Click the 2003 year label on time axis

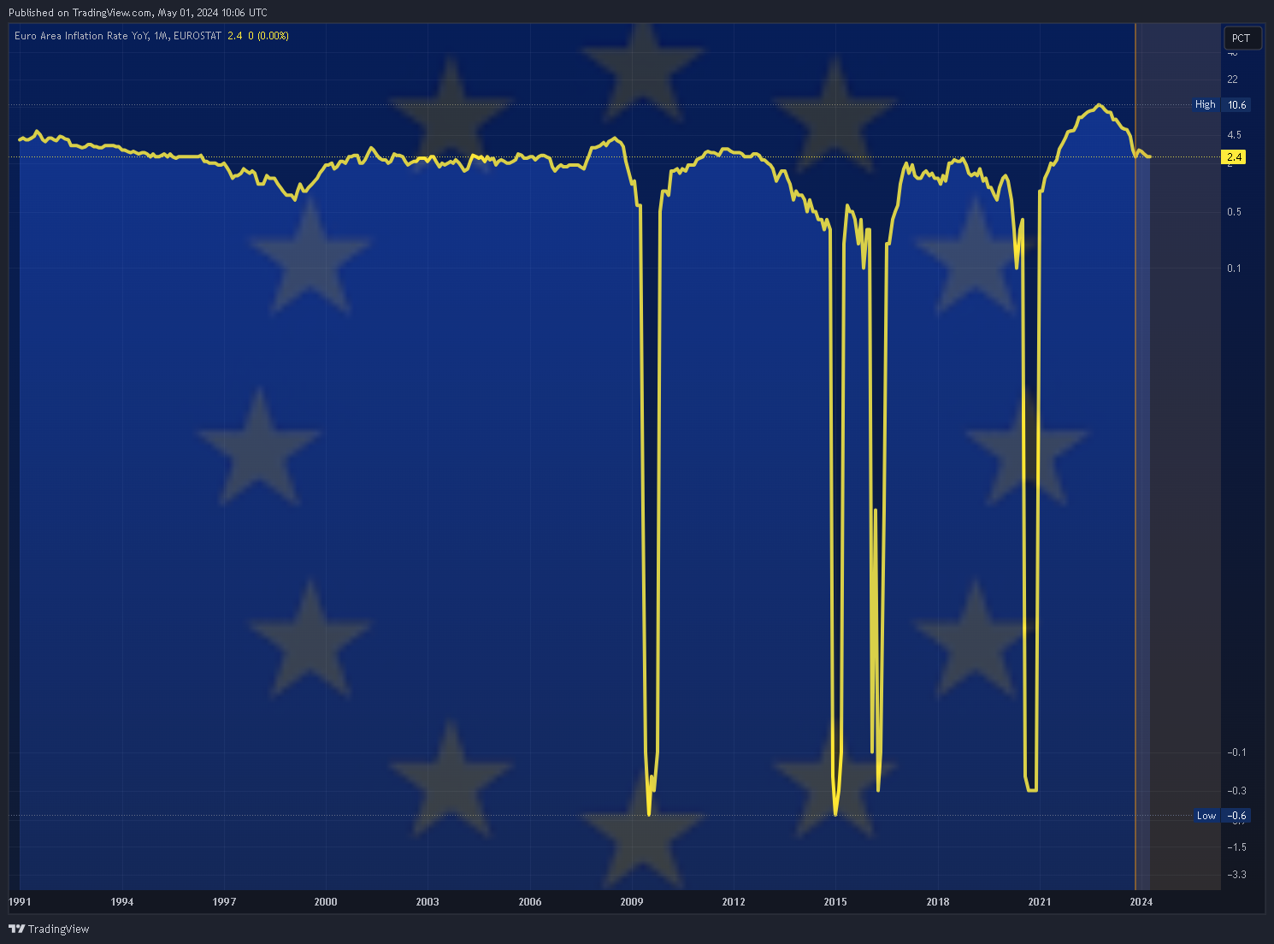click(428, 902)
